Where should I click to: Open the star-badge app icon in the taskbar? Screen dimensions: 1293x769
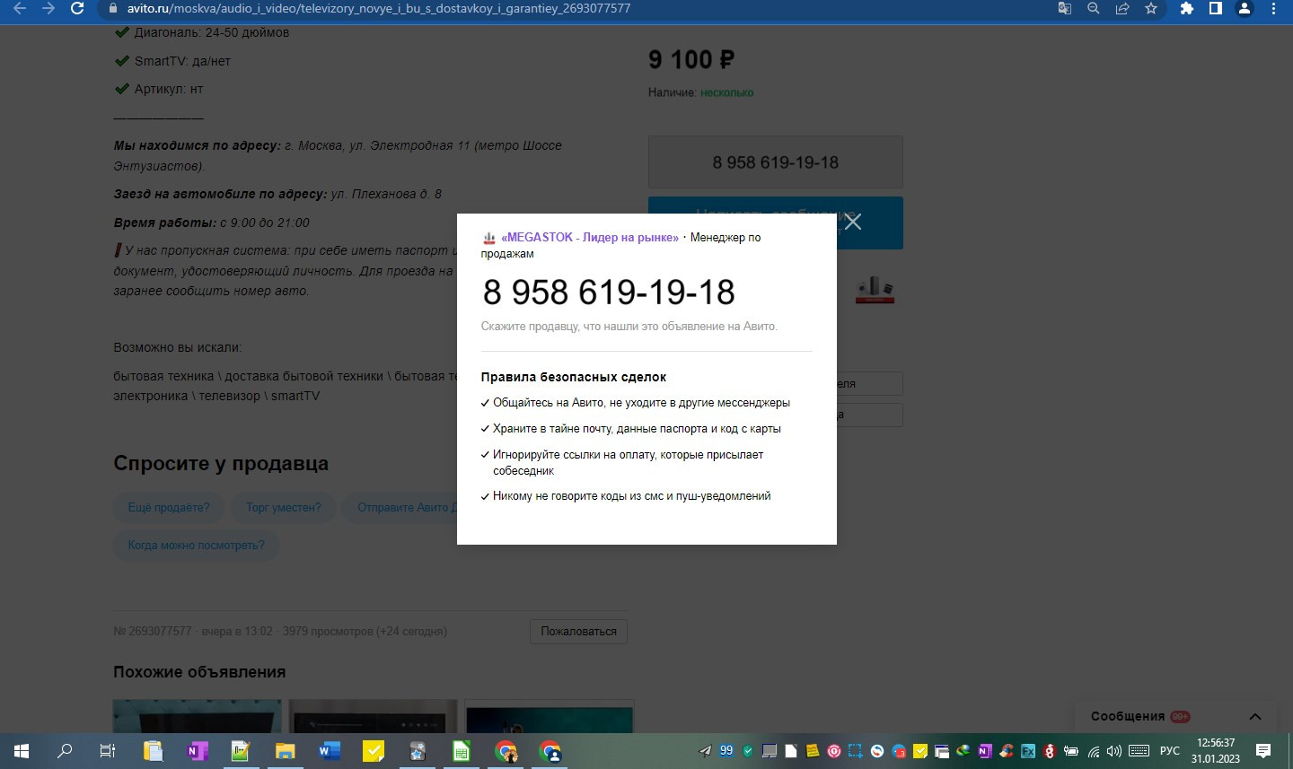pyautogui.click(x=418, y=751)
